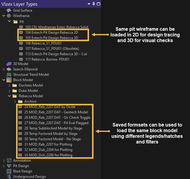Open the Vizex Layer Types pane dropdown menu
This screenshot has width=190, height=179.
point(89,4)
